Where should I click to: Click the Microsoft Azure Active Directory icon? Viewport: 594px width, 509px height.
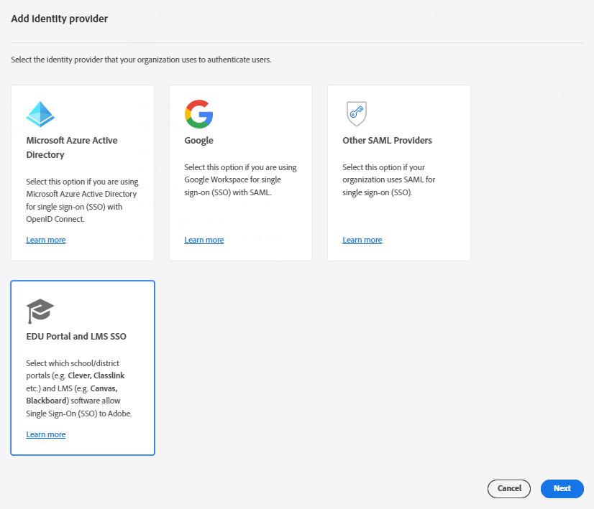pos(40,114)
